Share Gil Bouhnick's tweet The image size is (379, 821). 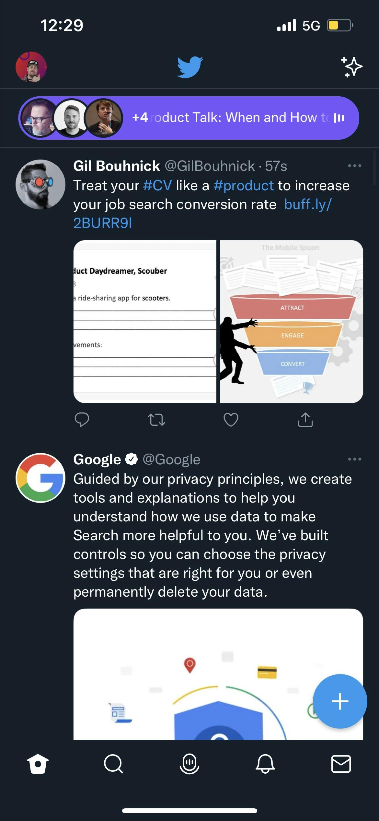point(305,420)
